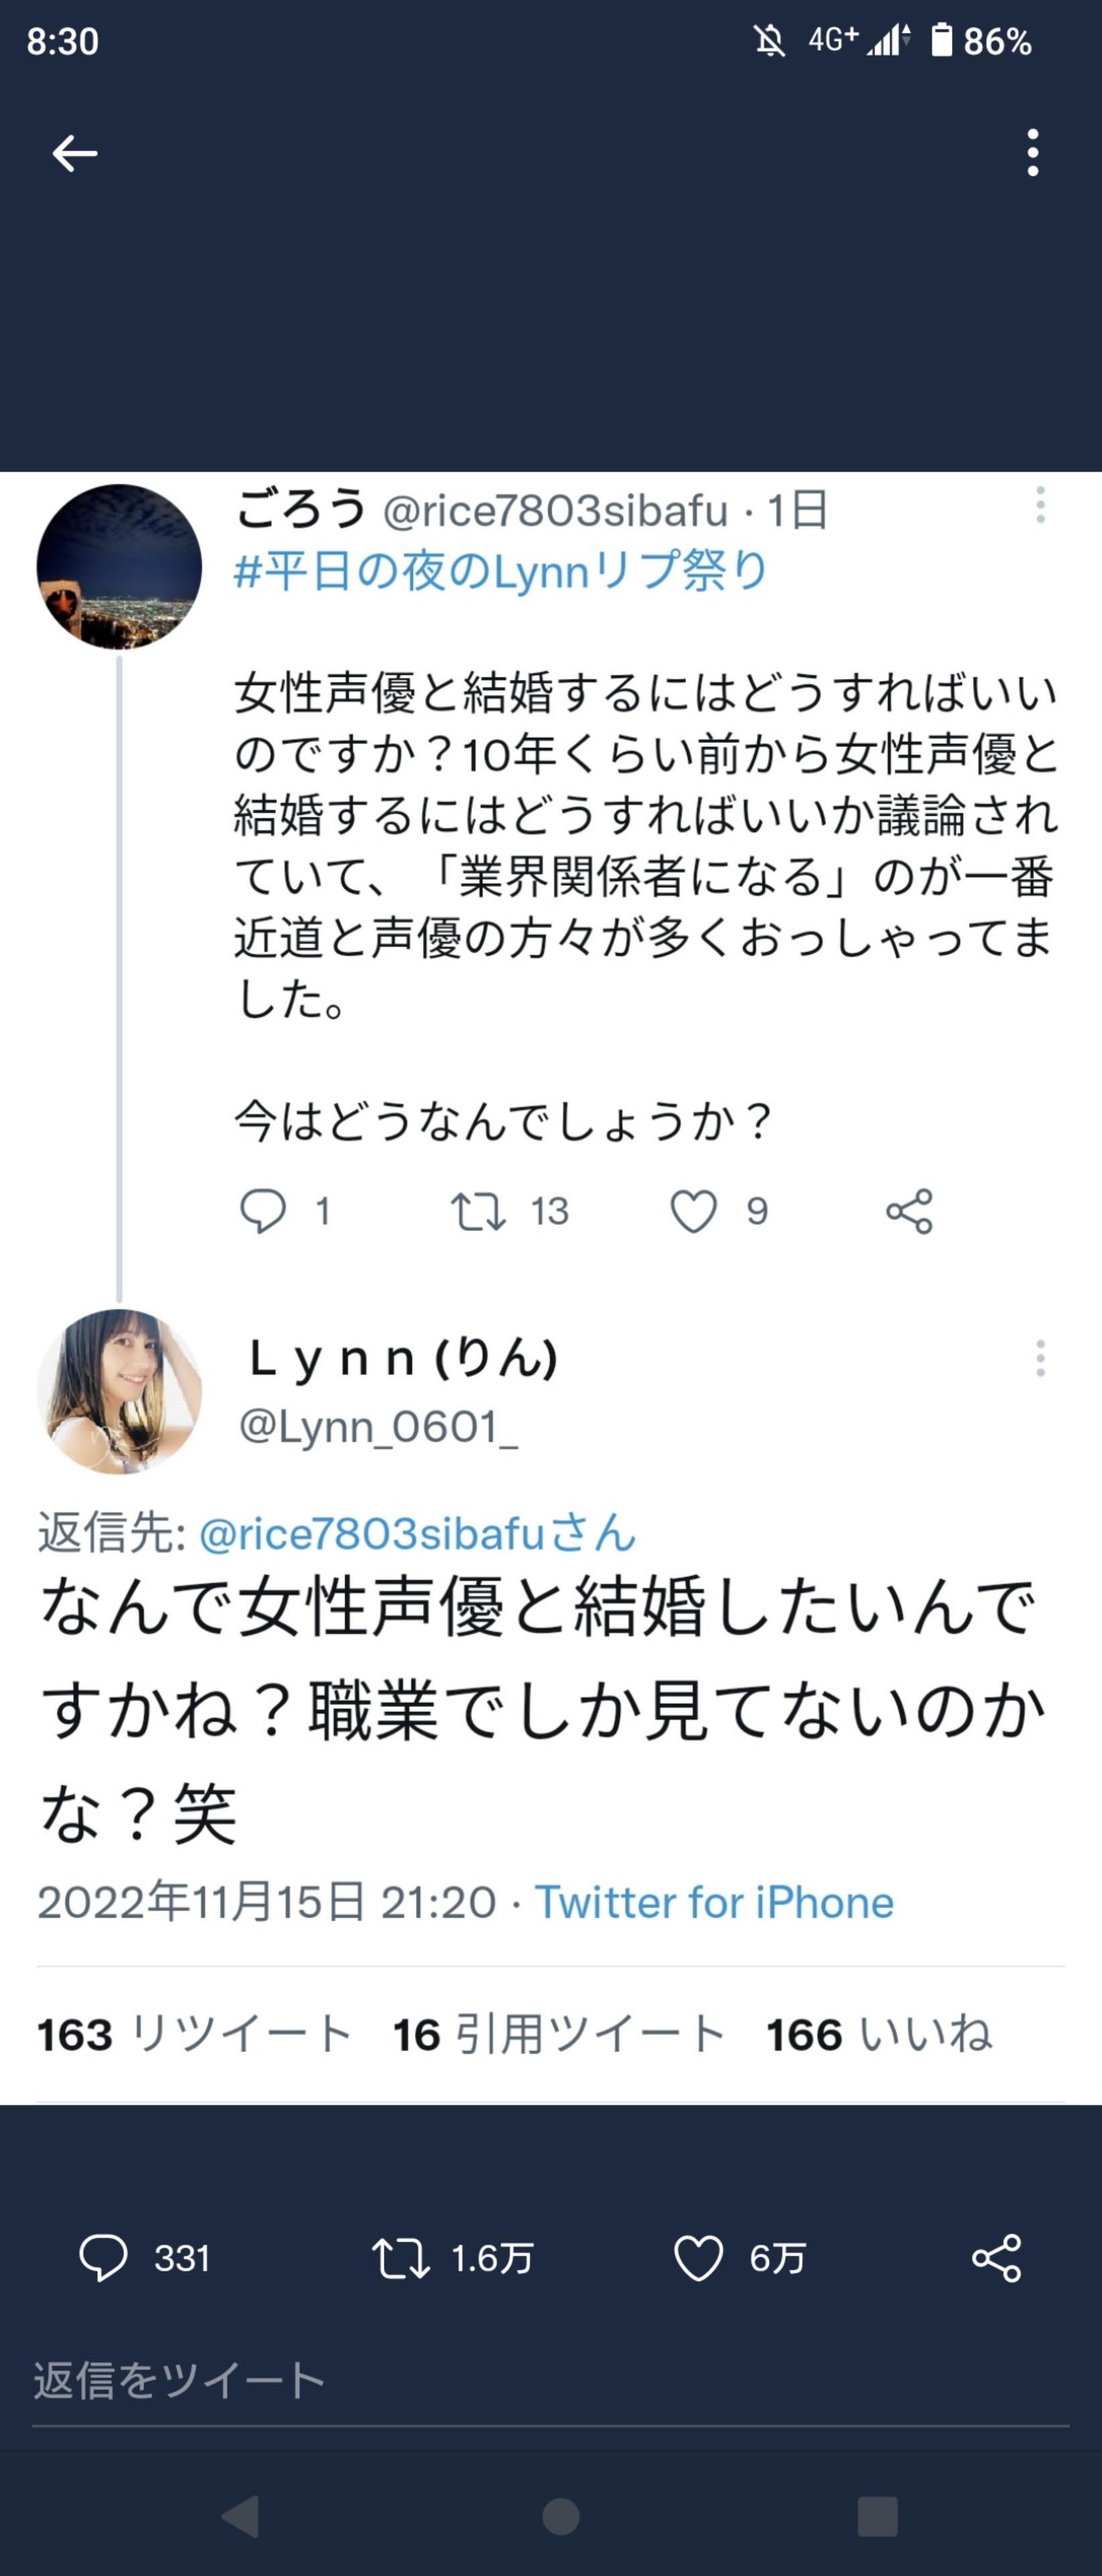This screenshot has width=1102, height=2576.
Task: Tap the bottom share icon
Action: [996, 2258]
